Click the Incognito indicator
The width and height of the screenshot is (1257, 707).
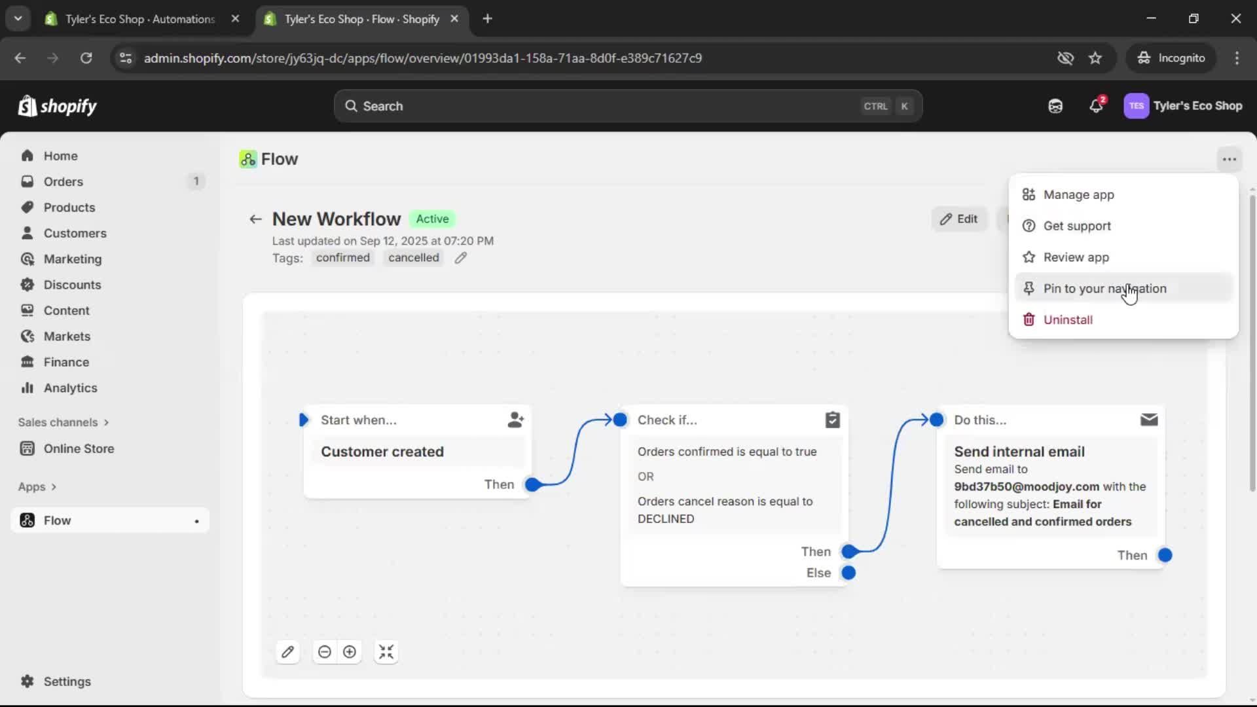[1171, 58]
